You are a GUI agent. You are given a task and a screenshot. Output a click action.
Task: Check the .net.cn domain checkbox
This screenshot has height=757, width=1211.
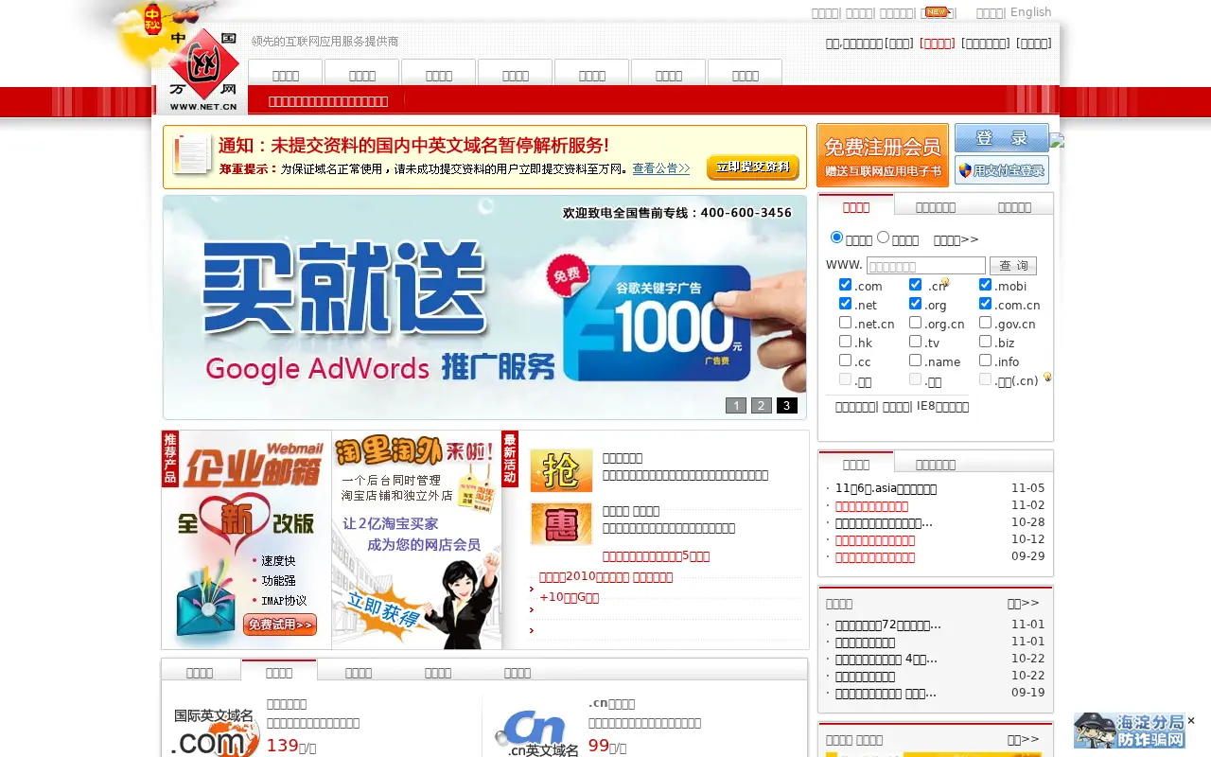point(845,323)
